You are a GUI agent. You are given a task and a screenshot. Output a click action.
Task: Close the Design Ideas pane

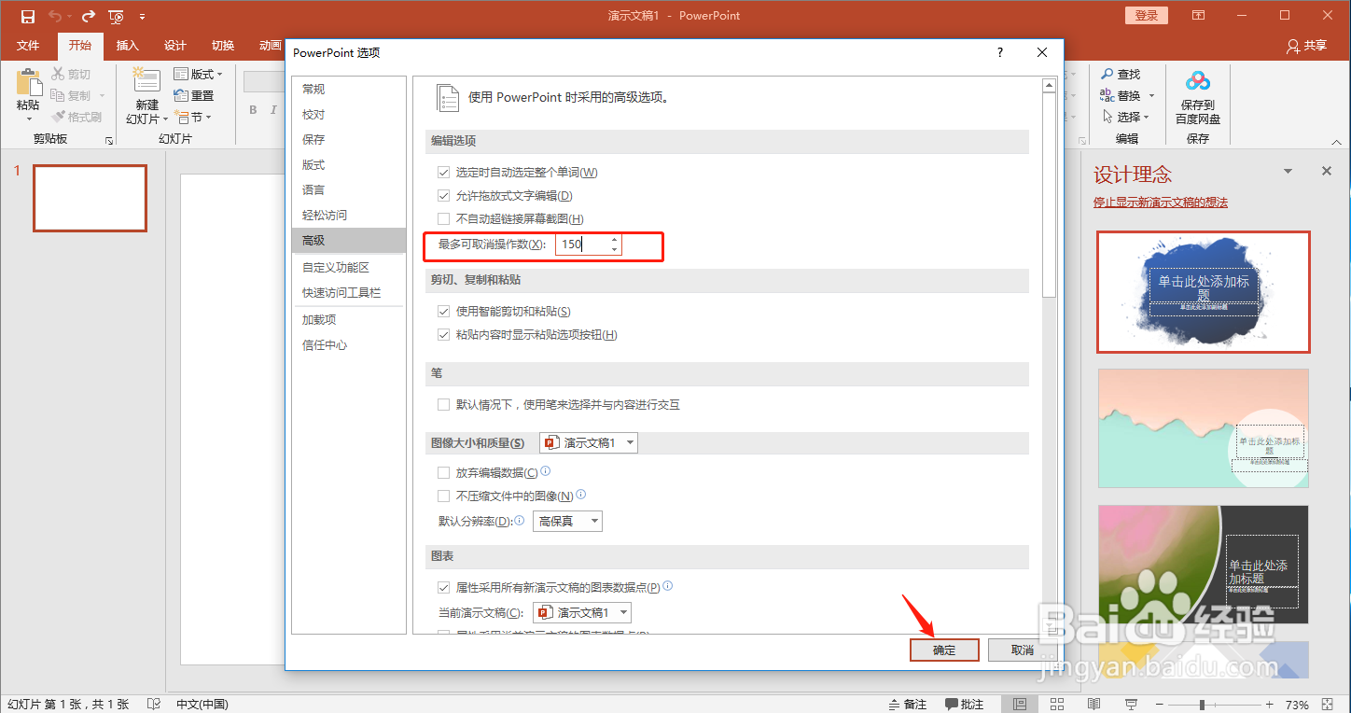tap(1327, 172)
